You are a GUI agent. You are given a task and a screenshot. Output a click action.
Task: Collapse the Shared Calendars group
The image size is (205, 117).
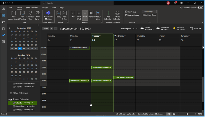coord(9,99)
